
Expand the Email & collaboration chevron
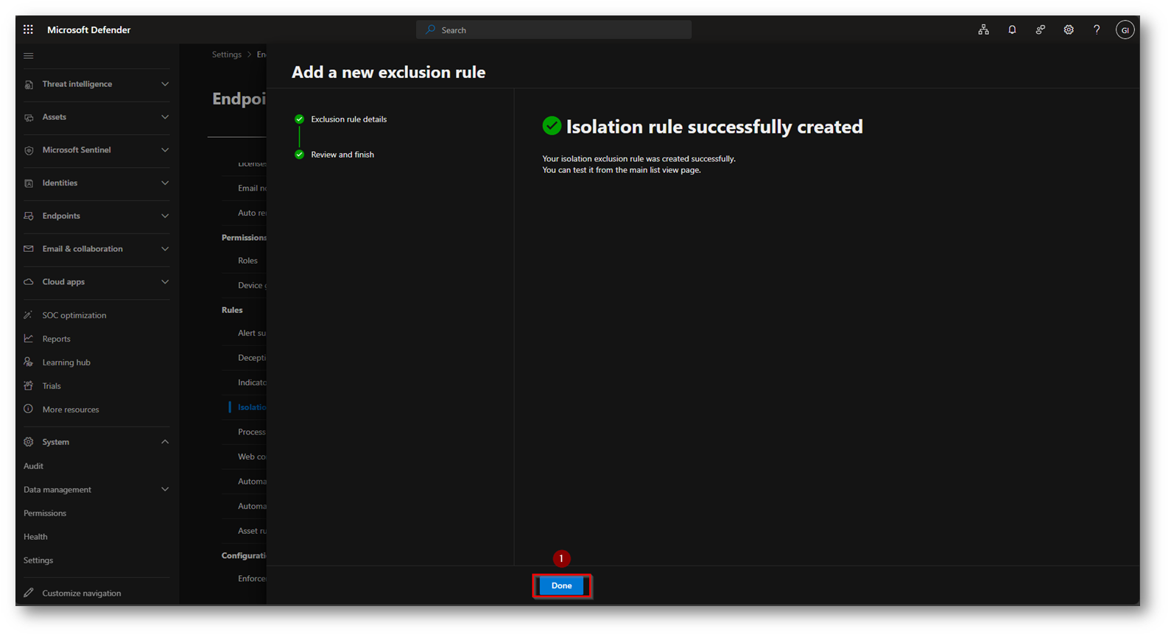[165, 249]
